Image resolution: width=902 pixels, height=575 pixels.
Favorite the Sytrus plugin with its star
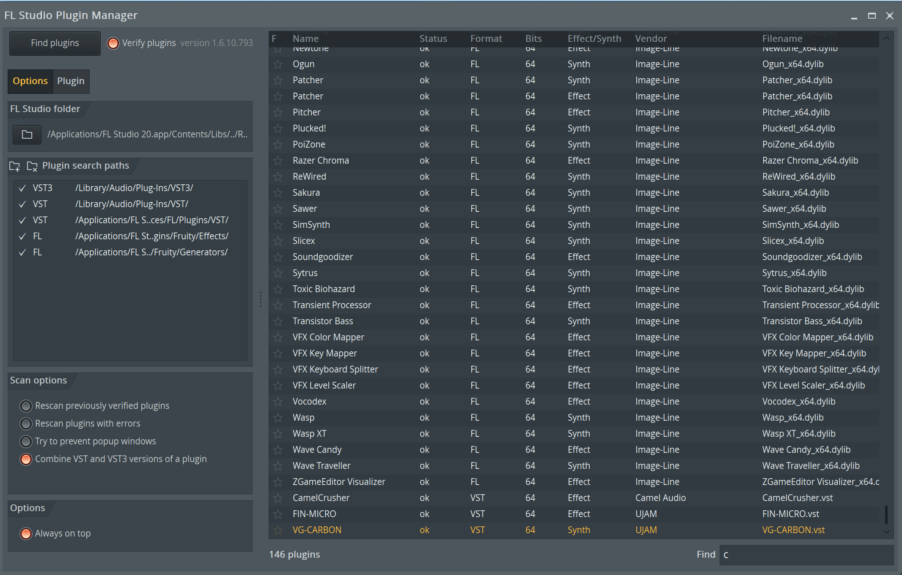click(278, 273)
